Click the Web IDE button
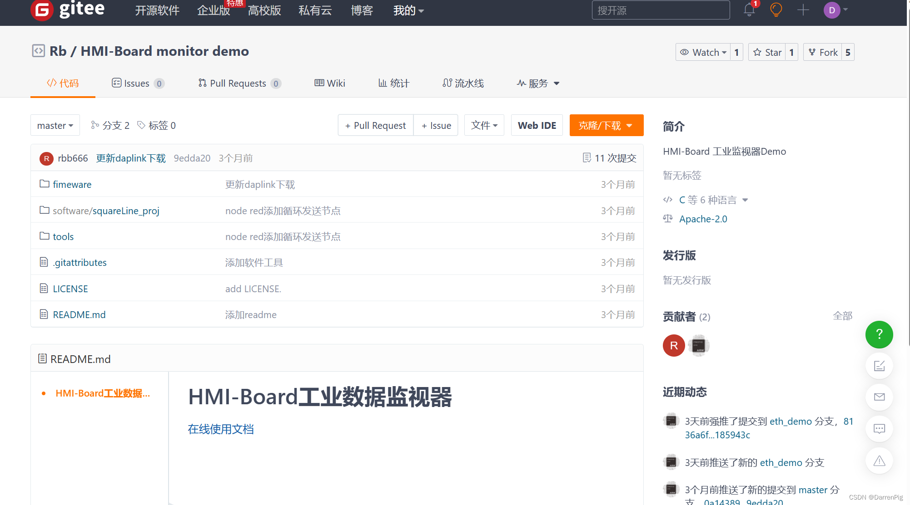The image size is (910, 505). (537, 125)
